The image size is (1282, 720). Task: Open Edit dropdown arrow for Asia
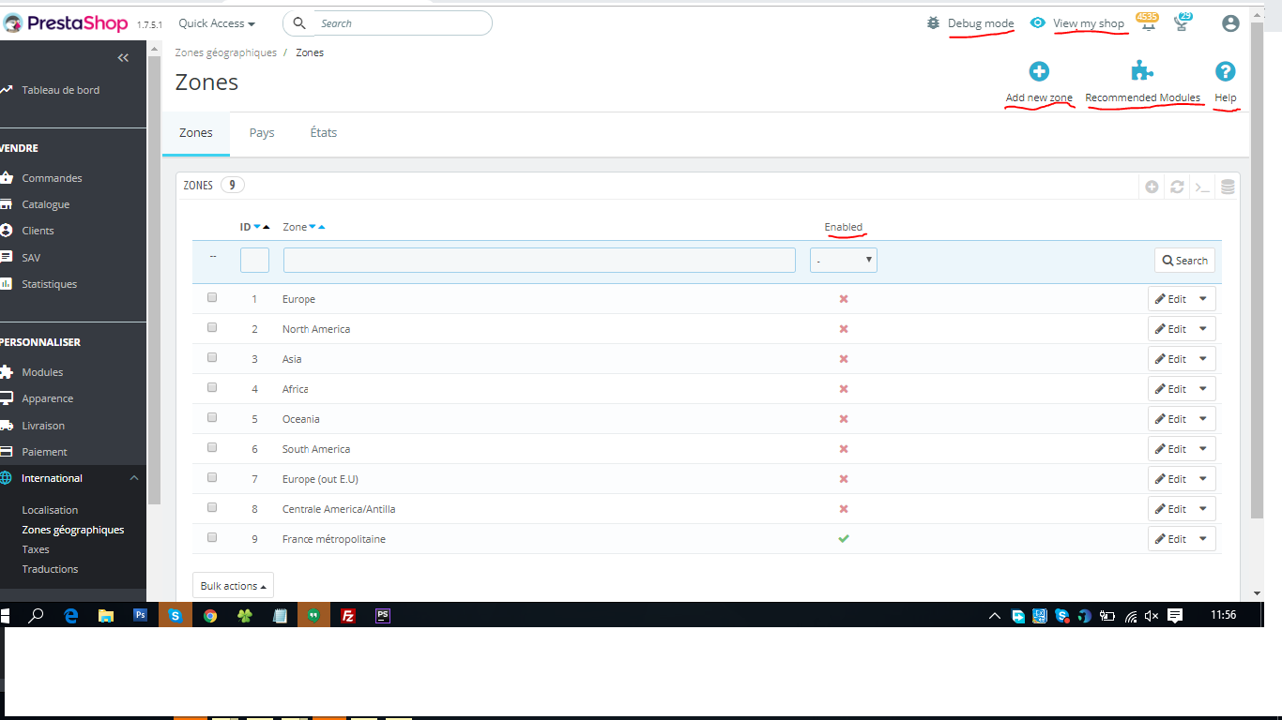pos(1204,359)
